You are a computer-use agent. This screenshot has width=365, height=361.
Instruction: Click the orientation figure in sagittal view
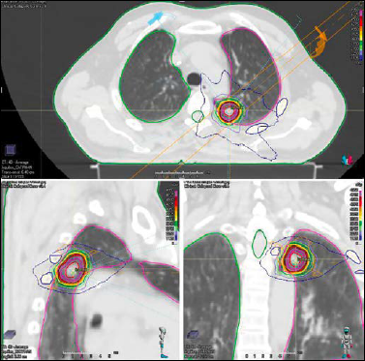pyautogui.click(x=165, y=343)
